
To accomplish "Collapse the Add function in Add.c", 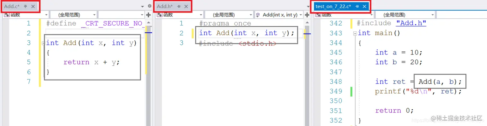I will pyautogui.click(x=43, y=43).
